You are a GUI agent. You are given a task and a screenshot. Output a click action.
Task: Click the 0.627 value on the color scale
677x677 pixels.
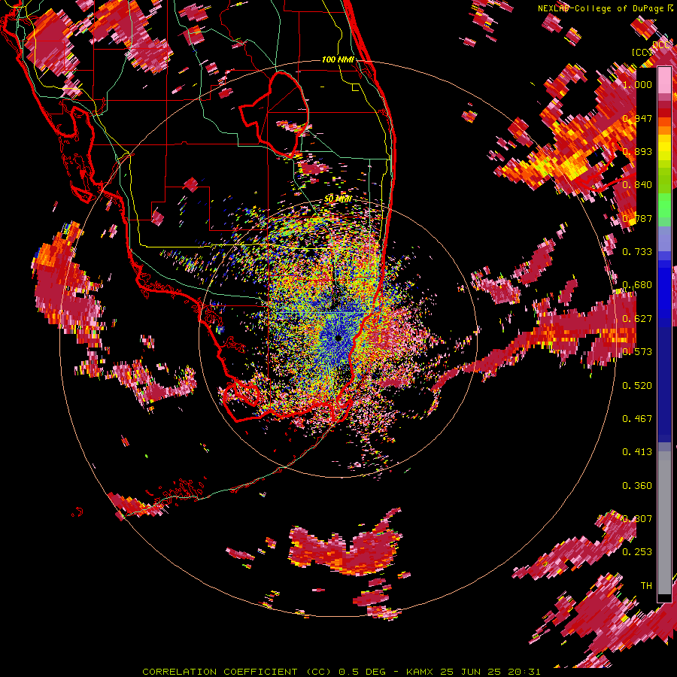[637, 319]
